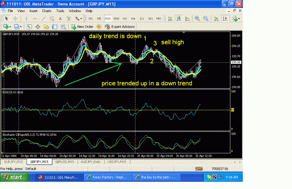The height and width of the screenshot is (189, 292).
Task: Choose the Trendline drawing tool
Action: coord(43,19)
